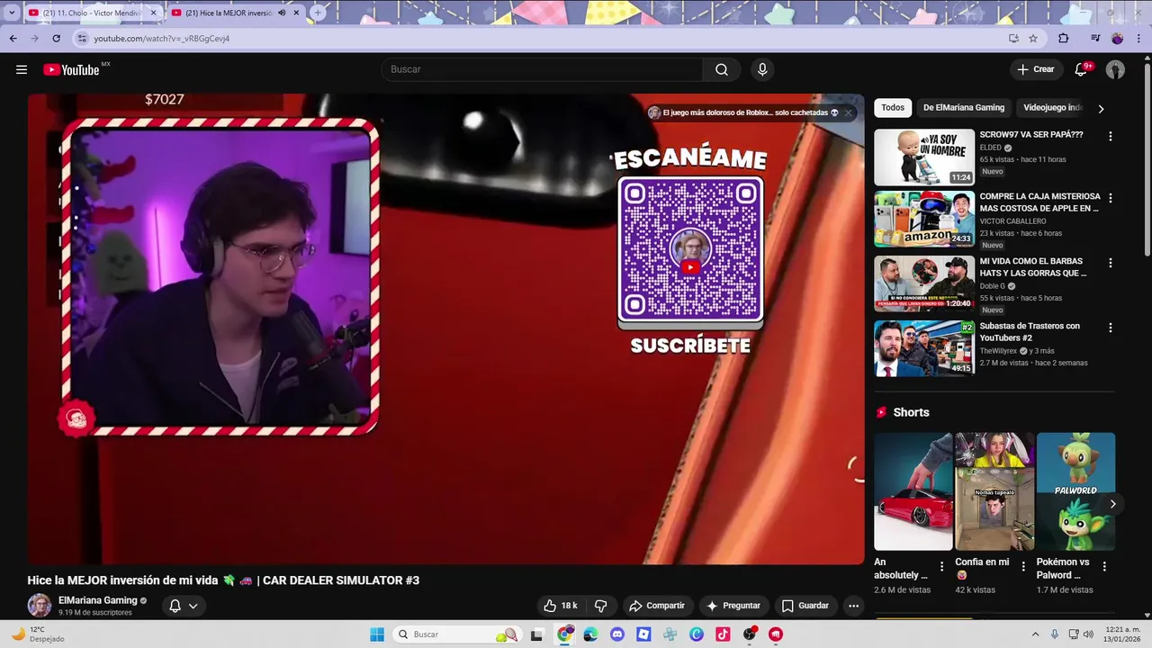Show more Shorts with the next arrow
The width and height of the screenshot is (1152, 648).
tap(1112, 504)
